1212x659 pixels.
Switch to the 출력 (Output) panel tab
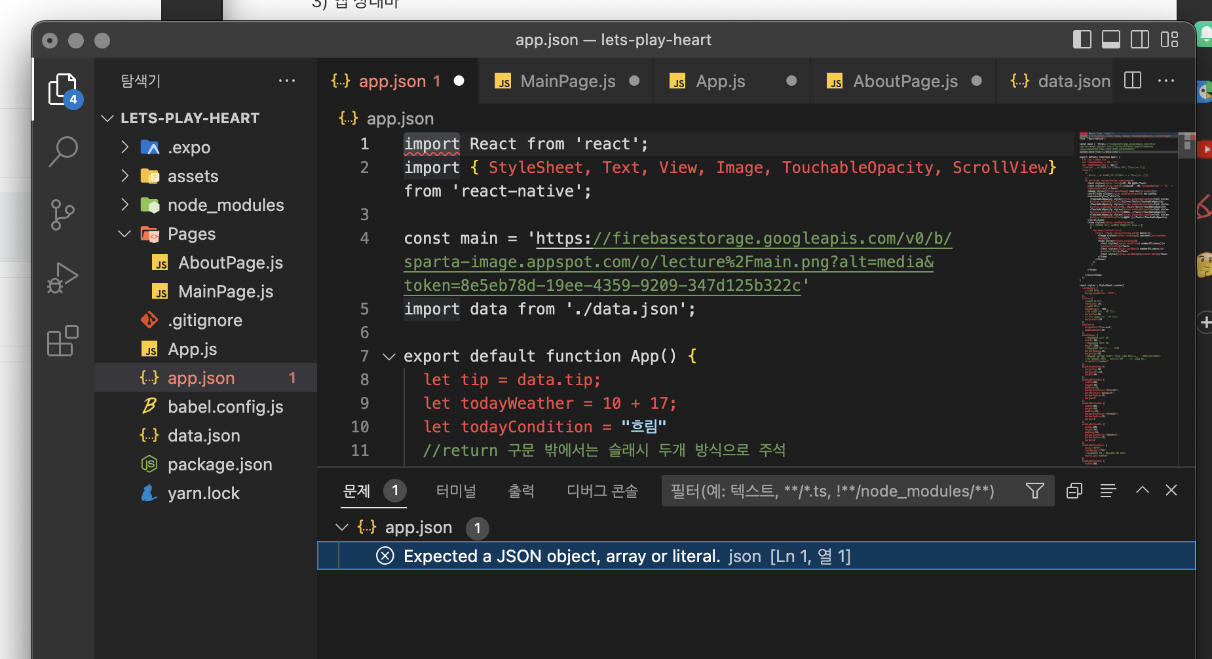tap(521, 491)
